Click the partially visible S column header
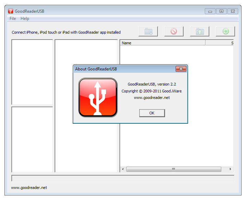The width and height of the screenshot is (246, 202). pyautogui.click(x=220, y=43)
